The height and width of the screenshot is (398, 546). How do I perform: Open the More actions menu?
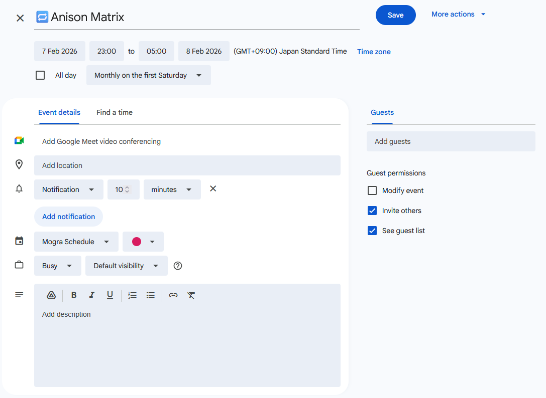pyautogui.click(x=458, y=14)
